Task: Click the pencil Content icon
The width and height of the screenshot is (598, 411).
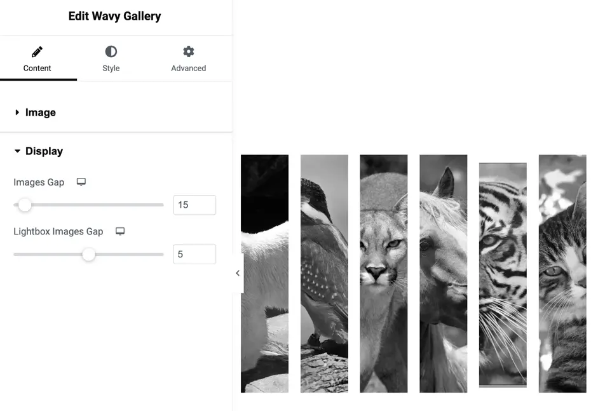Action: coord(37,51)
